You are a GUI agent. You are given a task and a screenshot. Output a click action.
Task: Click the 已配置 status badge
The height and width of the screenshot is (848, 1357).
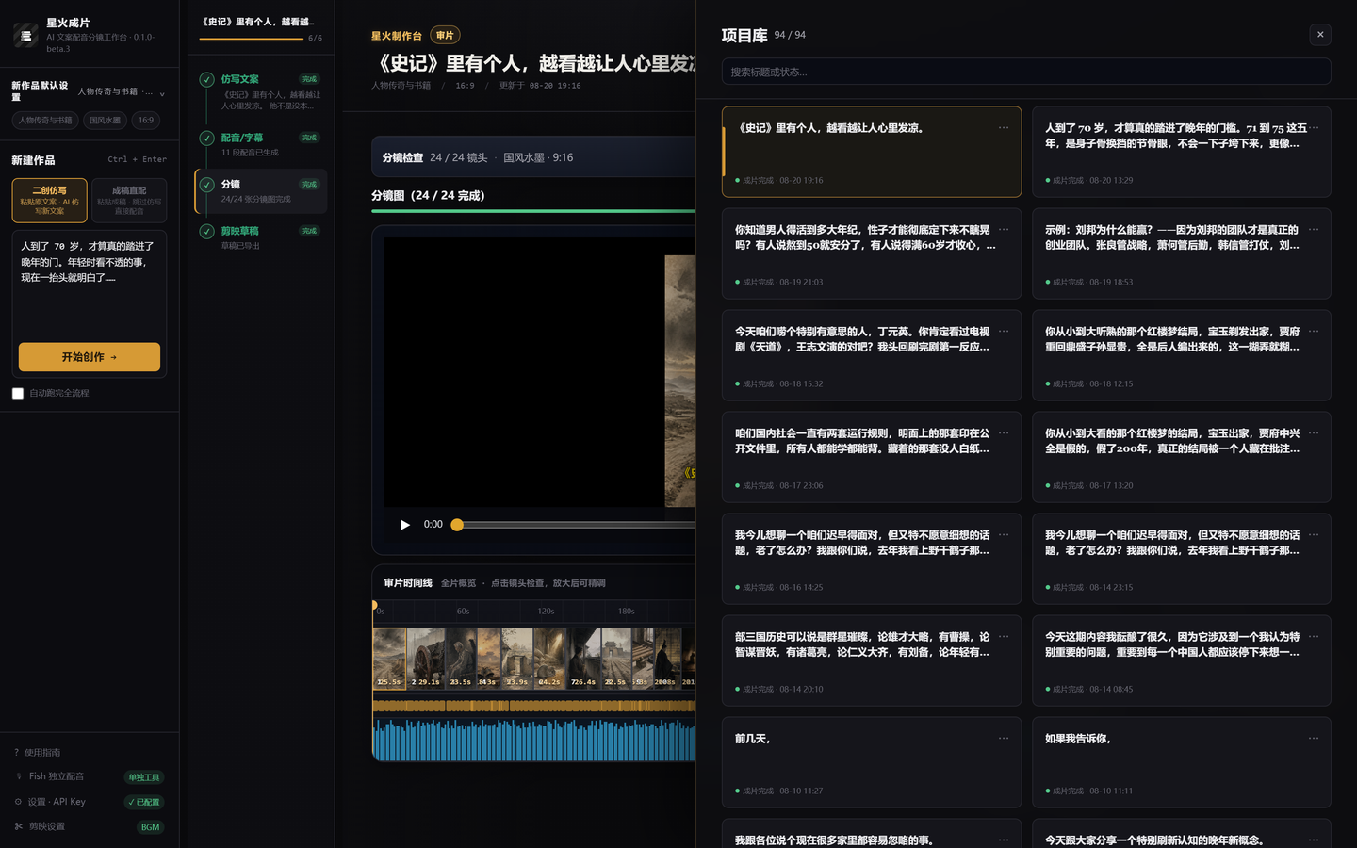point(144,802)
